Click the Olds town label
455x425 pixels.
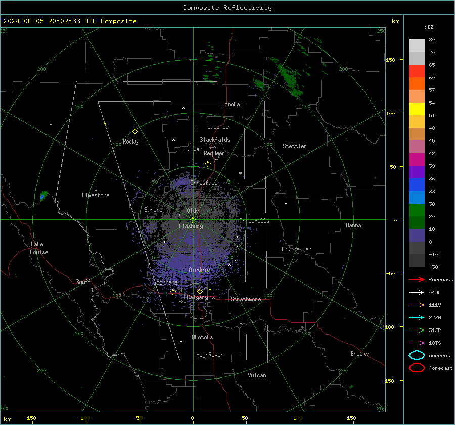tap(193, 211)
